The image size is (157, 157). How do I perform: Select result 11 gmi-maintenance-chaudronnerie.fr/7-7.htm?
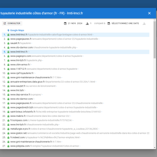click(35, 78)
